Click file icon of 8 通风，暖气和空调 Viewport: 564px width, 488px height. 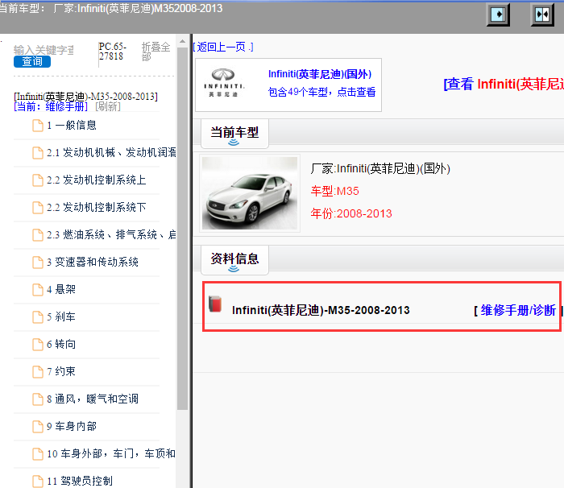click(38, 399)
